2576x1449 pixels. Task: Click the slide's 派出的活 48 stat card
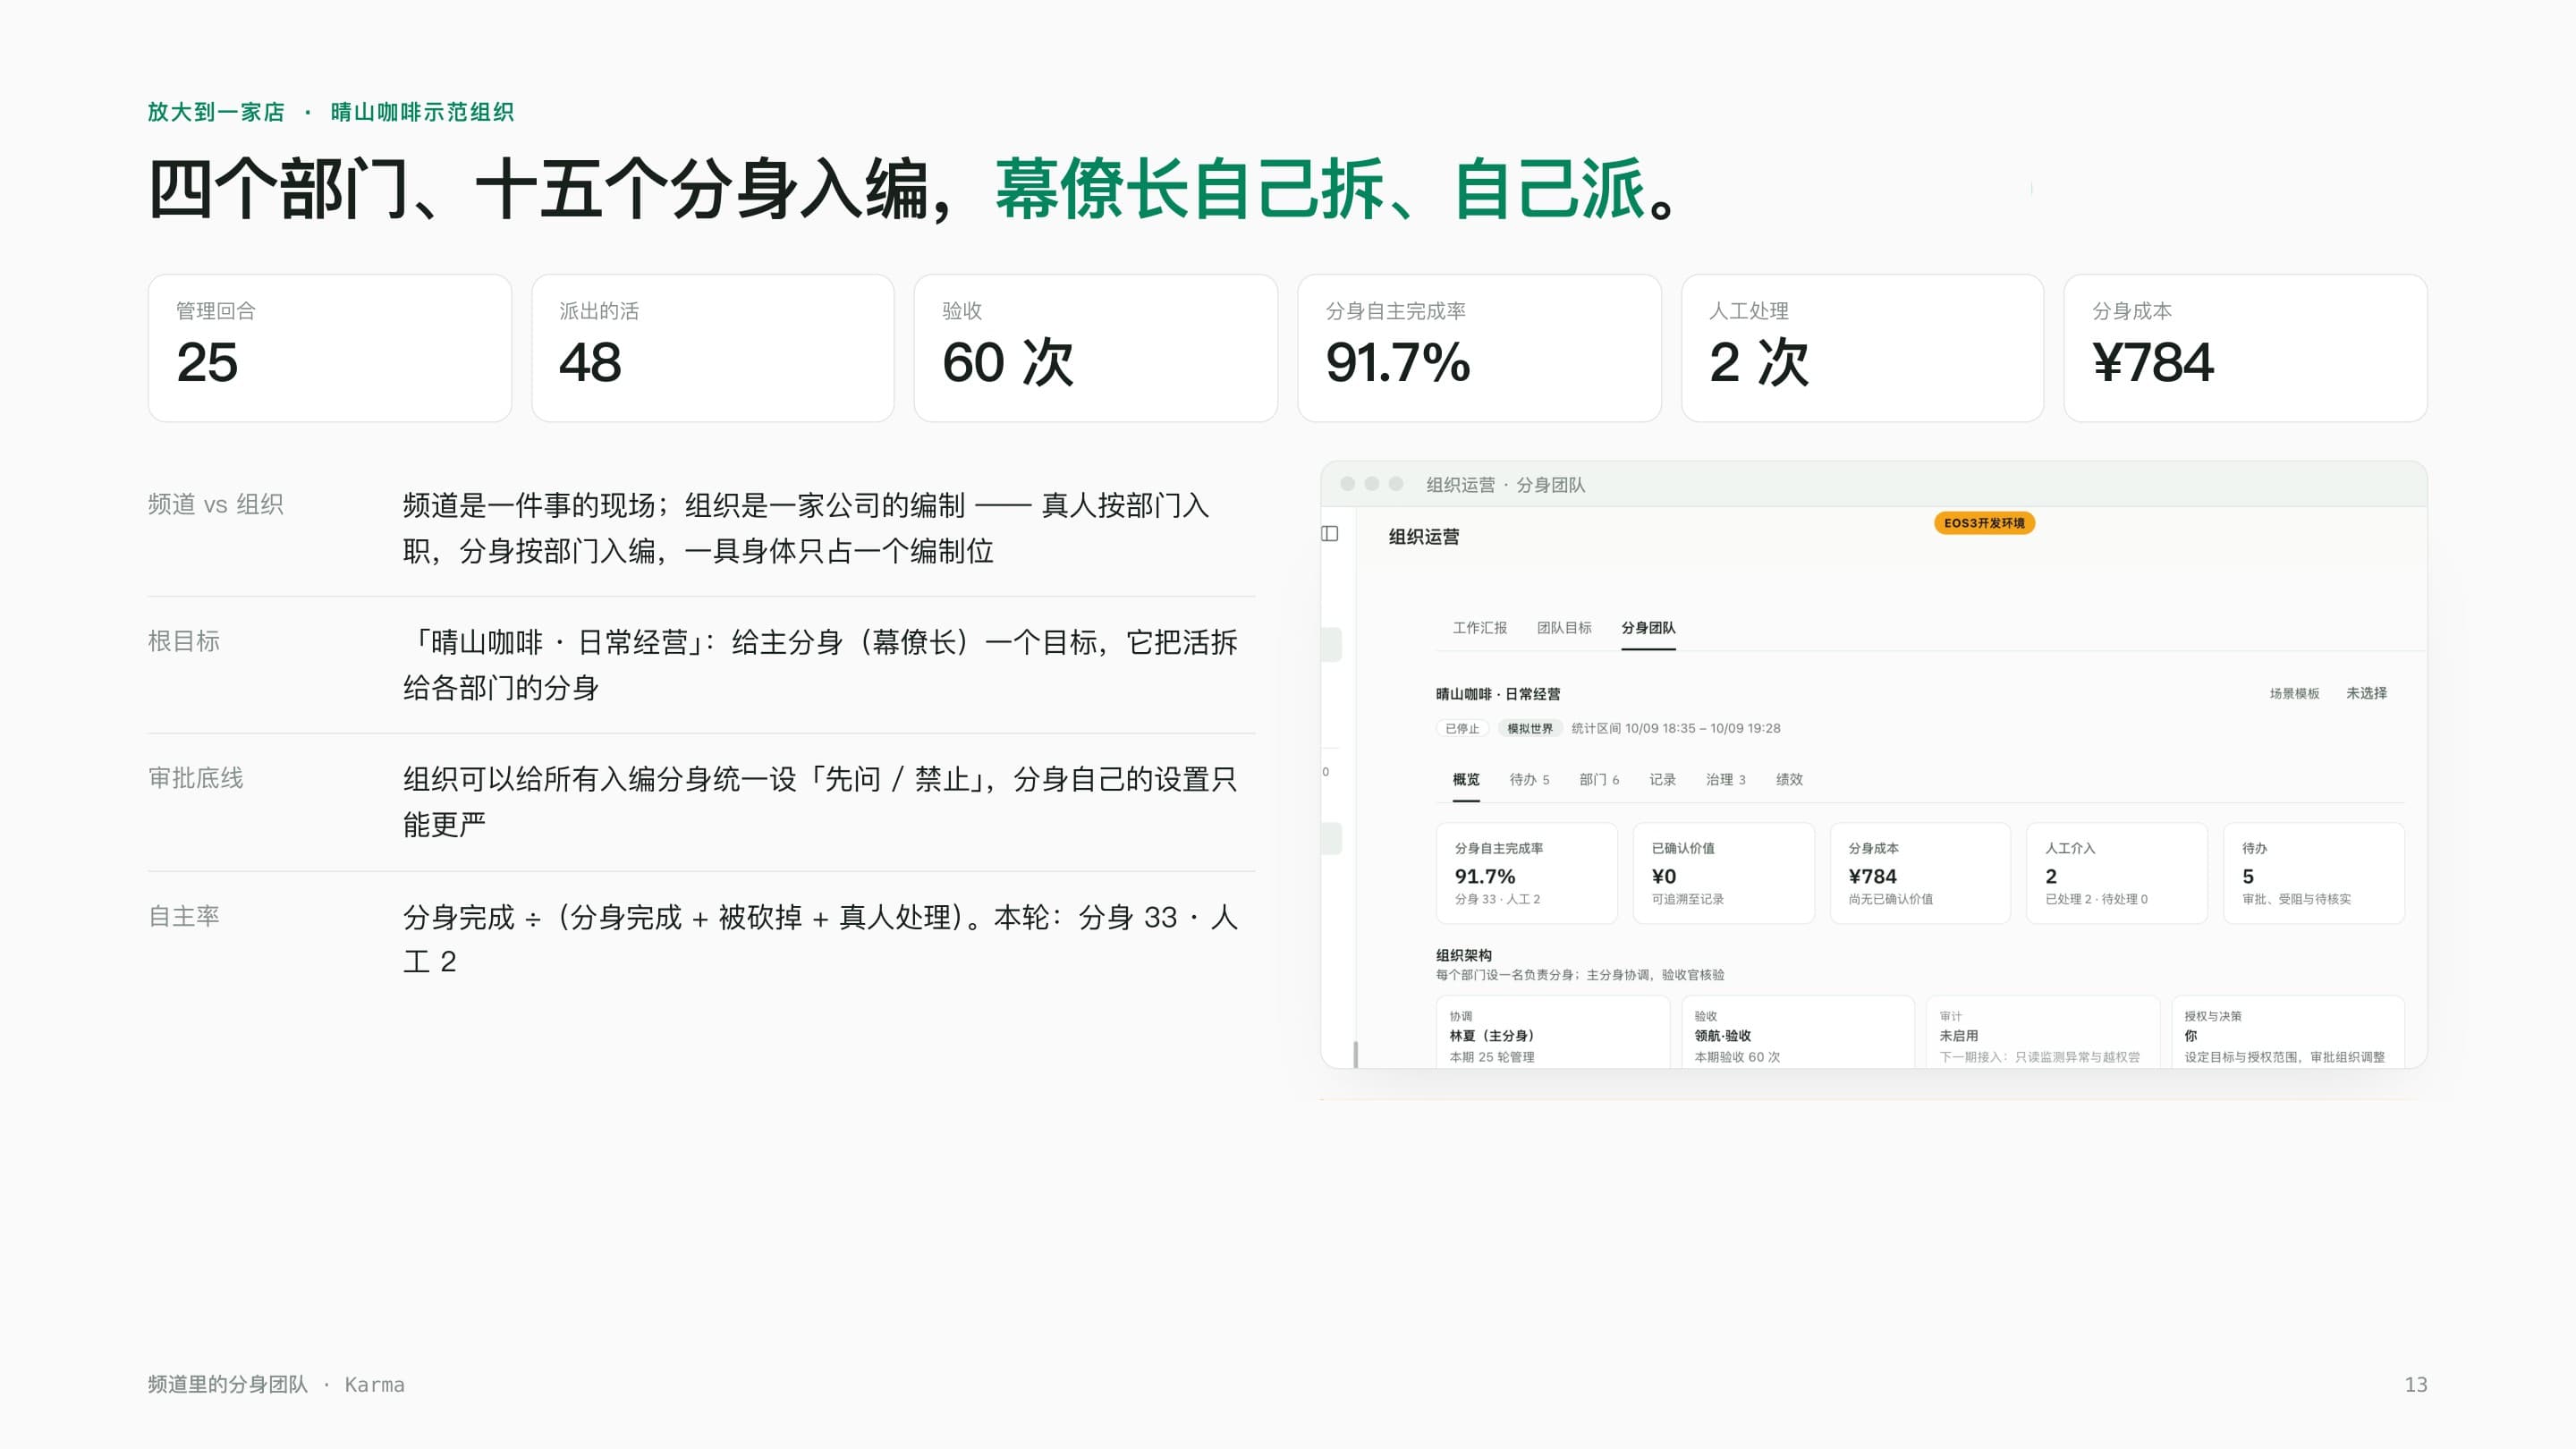713,348
